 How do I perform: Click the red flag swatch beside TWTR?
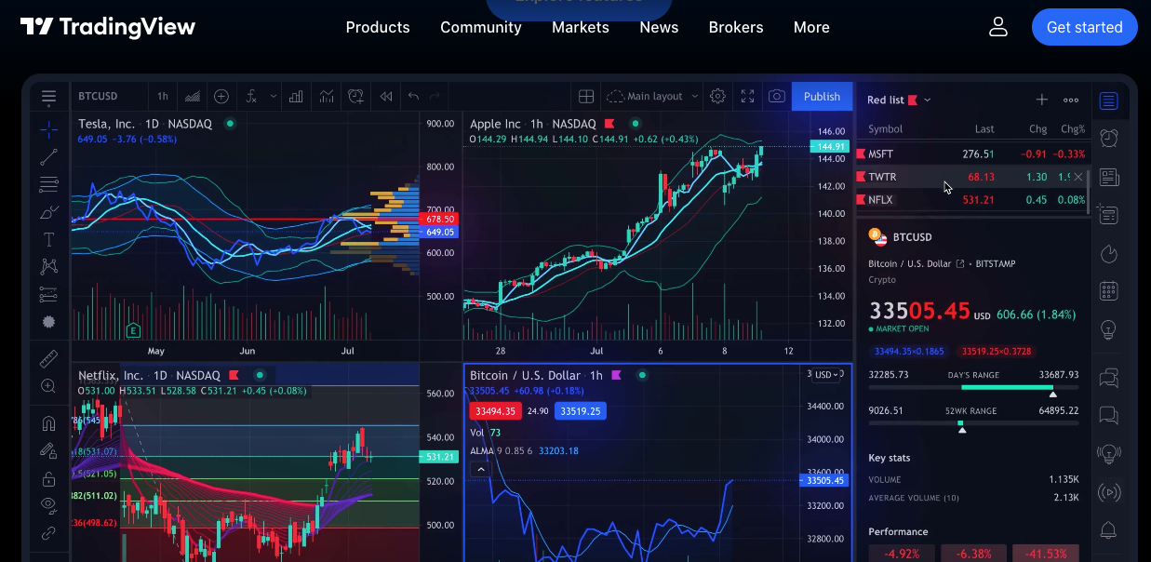pyautogui.click(x=862, y=176)
